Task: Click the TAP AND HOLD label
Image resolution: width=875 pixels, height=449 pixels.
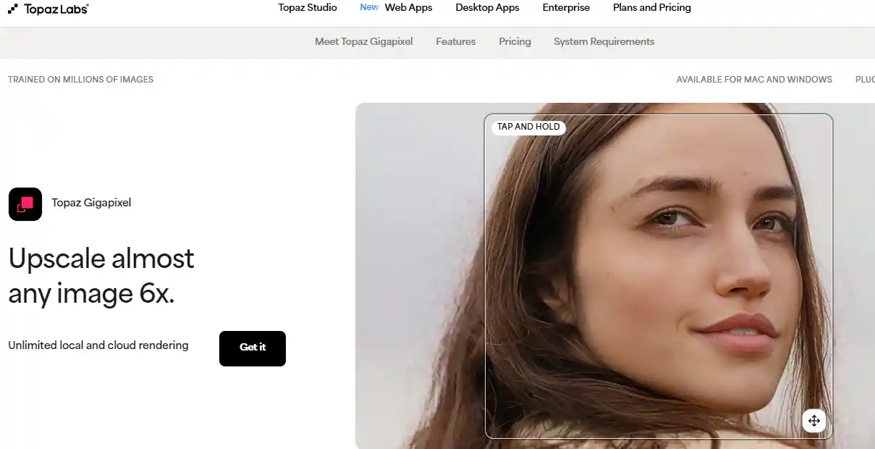Action: pyautogui.click(x=528, y=127)
